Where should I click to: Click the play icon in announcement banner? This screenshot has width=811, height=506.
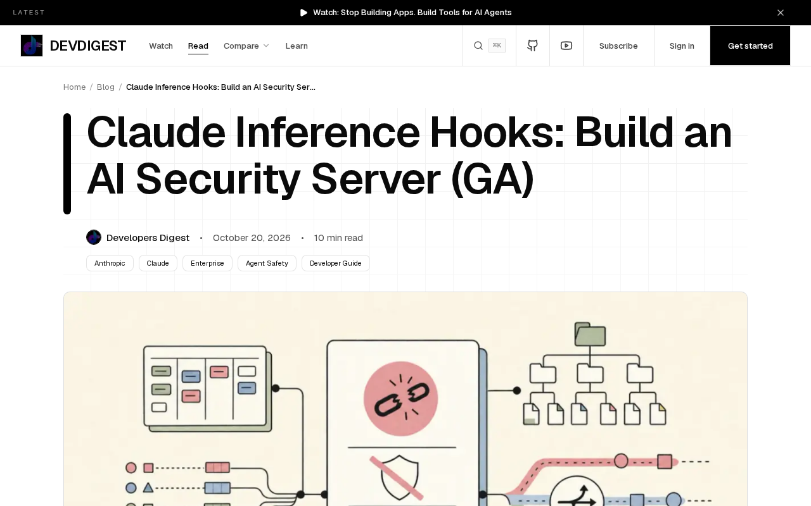point(303,13)
